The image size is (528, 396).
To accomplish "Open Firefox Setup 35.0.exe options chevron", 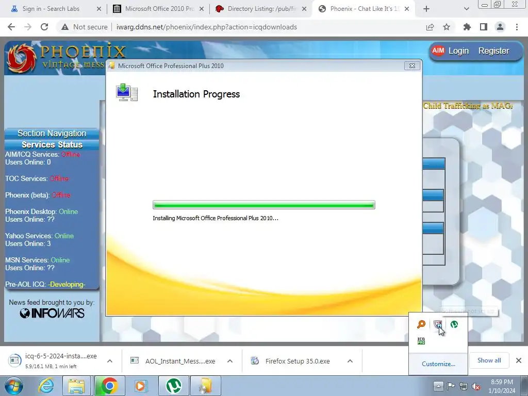I will coord(350,361).
